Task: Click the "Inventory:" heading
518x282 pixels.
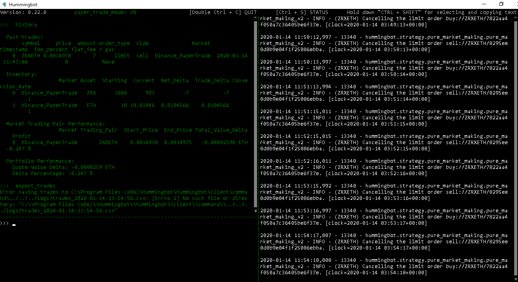Action: click(22, 74)
